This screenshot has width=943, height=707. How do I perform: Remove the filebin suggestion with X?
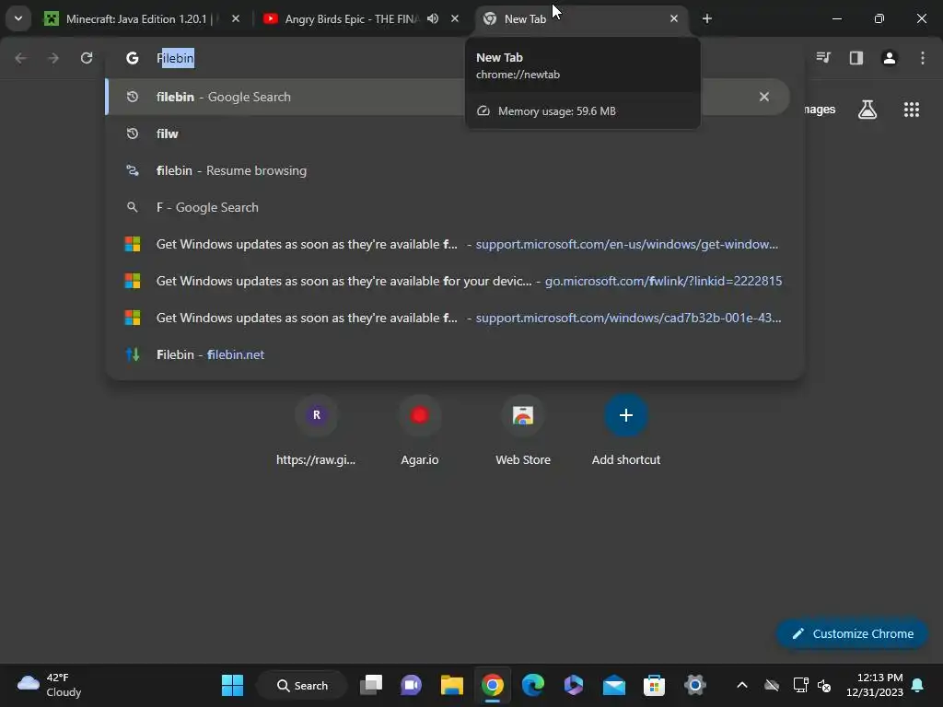(763, 97)
